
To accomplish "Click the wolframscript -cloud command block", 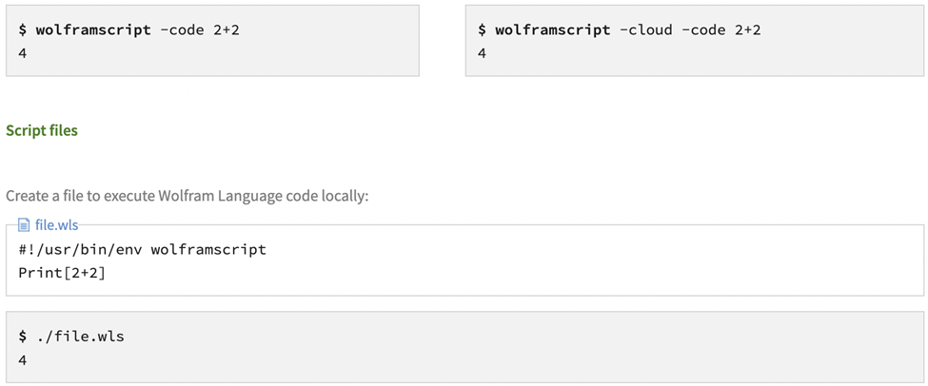I will 696,41.
